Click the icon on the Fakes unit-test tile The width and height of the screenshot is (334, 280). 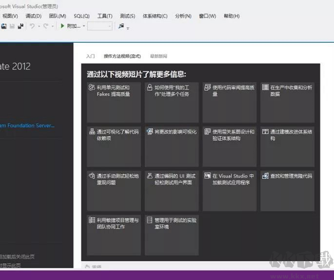point(91,88)
